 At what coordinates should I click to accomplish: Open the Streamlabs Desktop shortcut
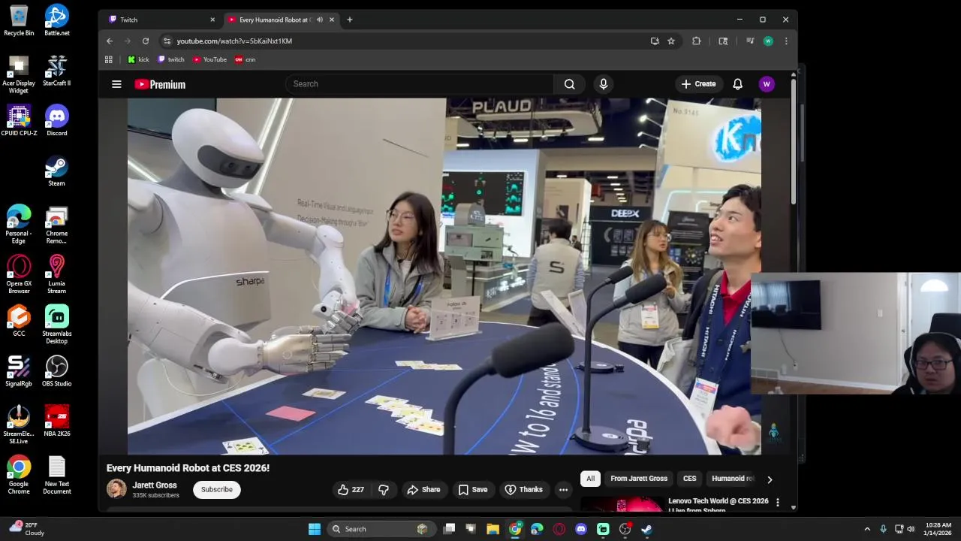point(57,325)
